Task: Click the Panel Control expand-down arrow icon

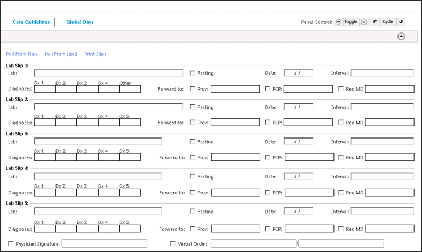Action: (338, 22)
